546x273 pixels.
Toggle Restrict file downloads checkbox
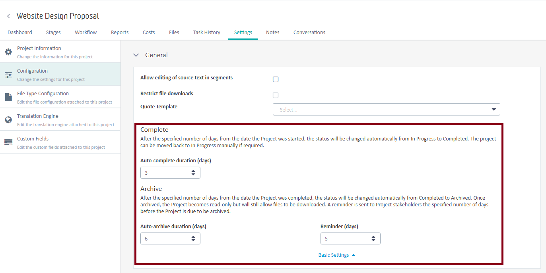(x=276, y=95)
